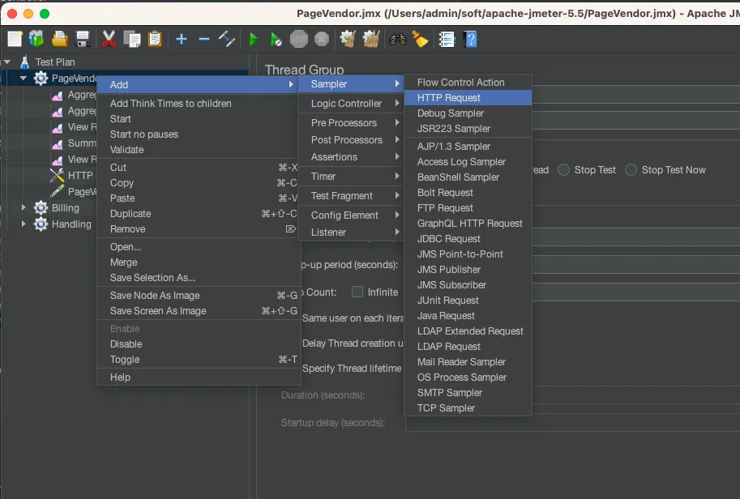This screenshot has height=499, width=740.
Task: Choose Debug Sampler from sampler list
Action: [x=468, y=113]
